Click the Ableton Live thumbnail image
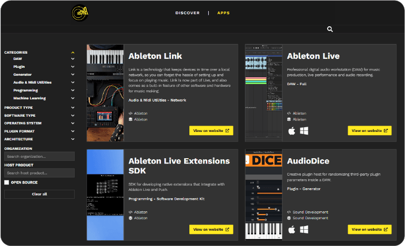Viewport: 405px width, 246px height. 264,93
